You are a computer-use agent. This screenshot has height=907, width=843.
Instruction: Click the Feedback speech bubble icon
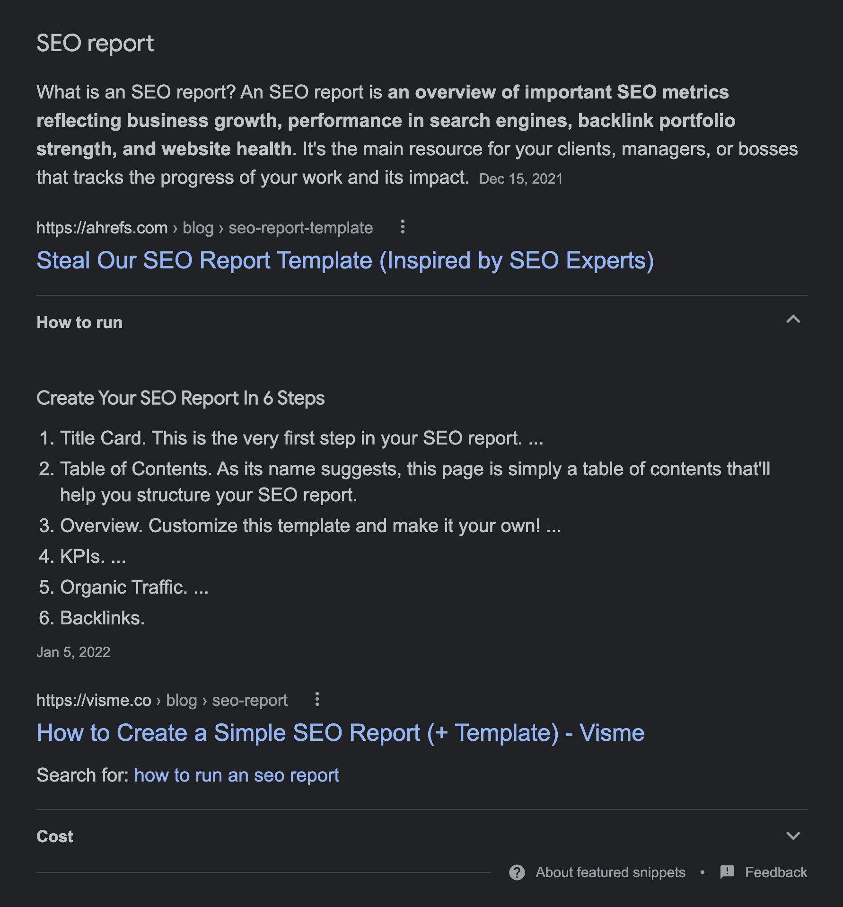[727, 871]
